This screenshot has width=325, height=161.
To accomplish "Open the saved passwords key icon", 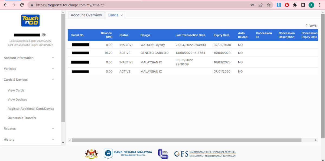I will [252, 5].
